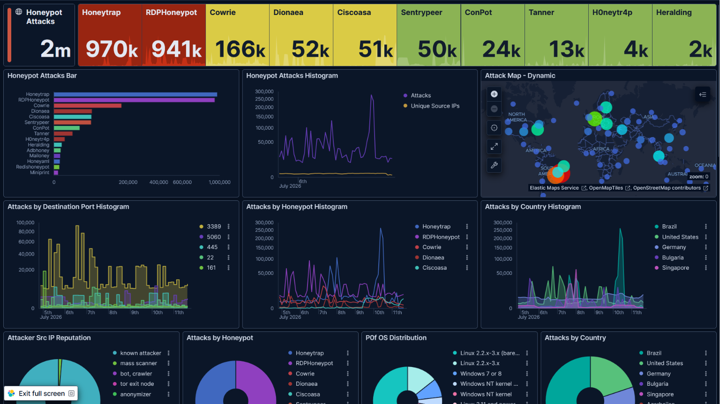Image resolution: width=720 pixels, height=404 pixels.
Task: Click the Honeypot Attacks 2m total metric
Action: coord(39,35)
